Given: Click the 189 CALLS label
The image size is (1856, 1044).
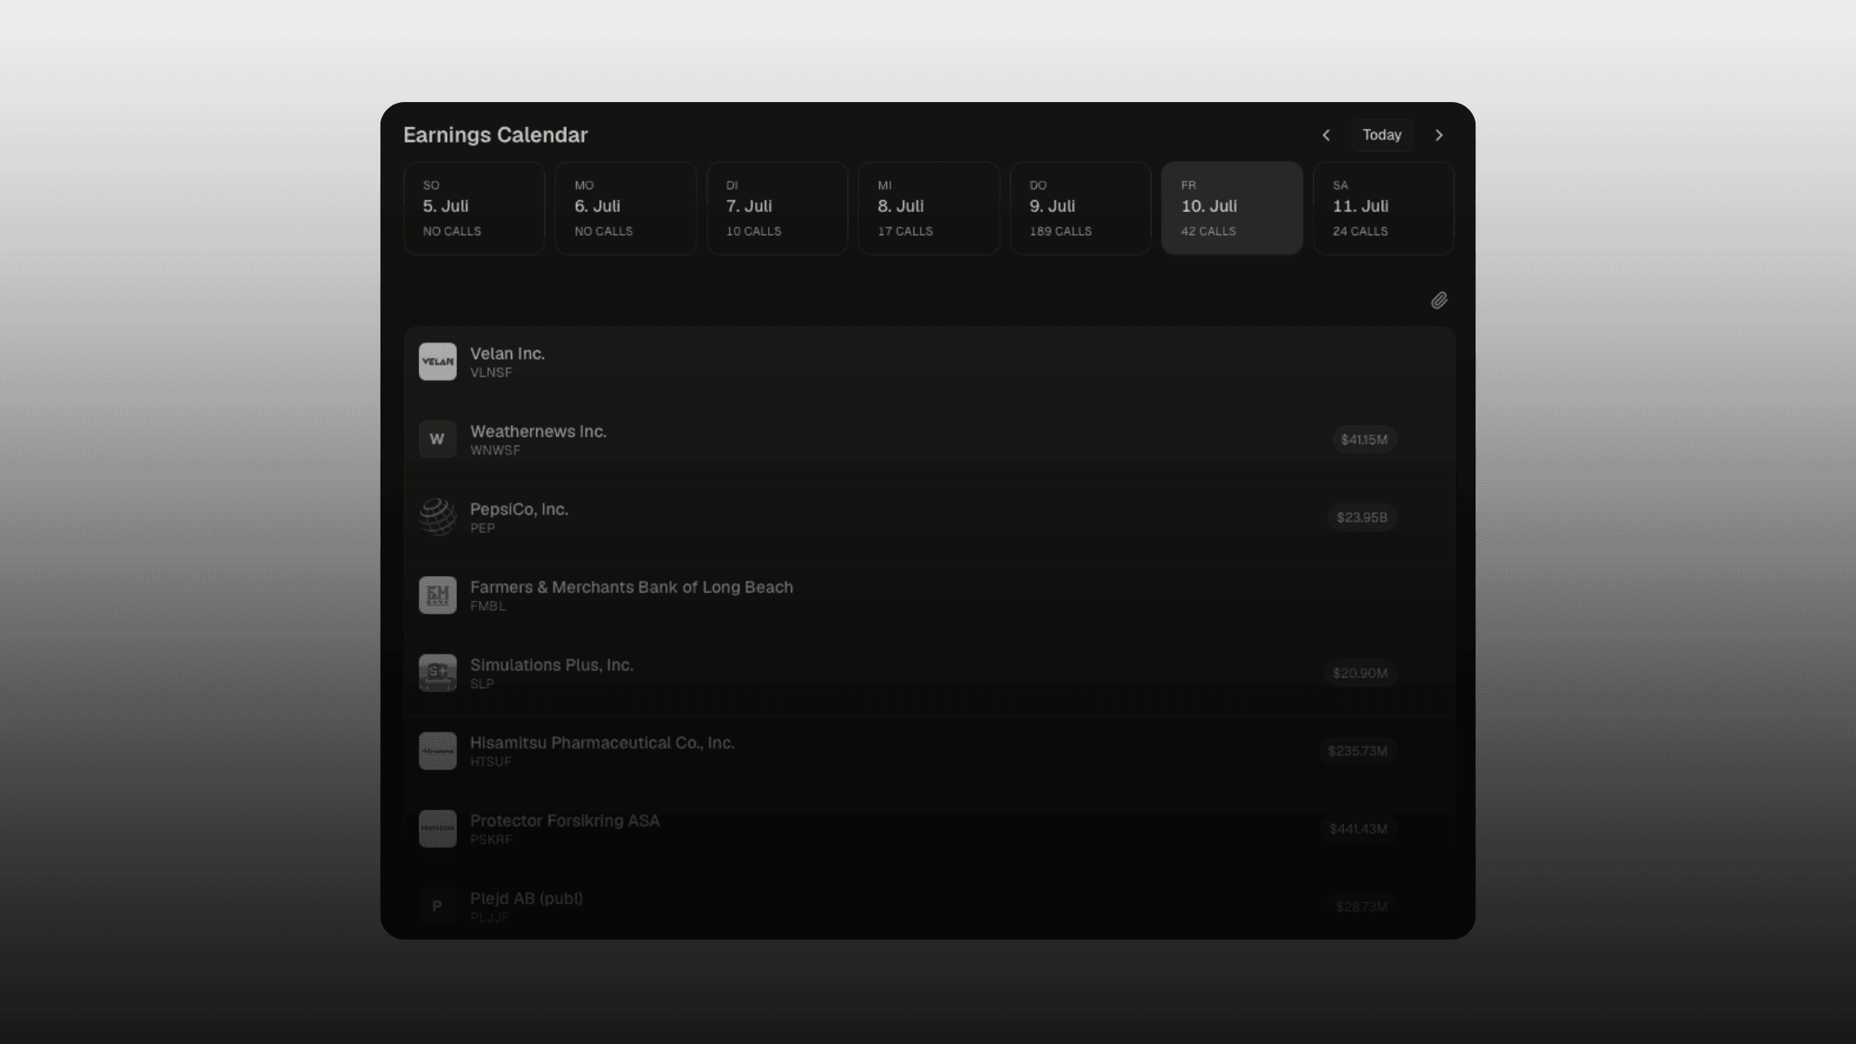Looking at the screenshot, I should [1060, 231].
